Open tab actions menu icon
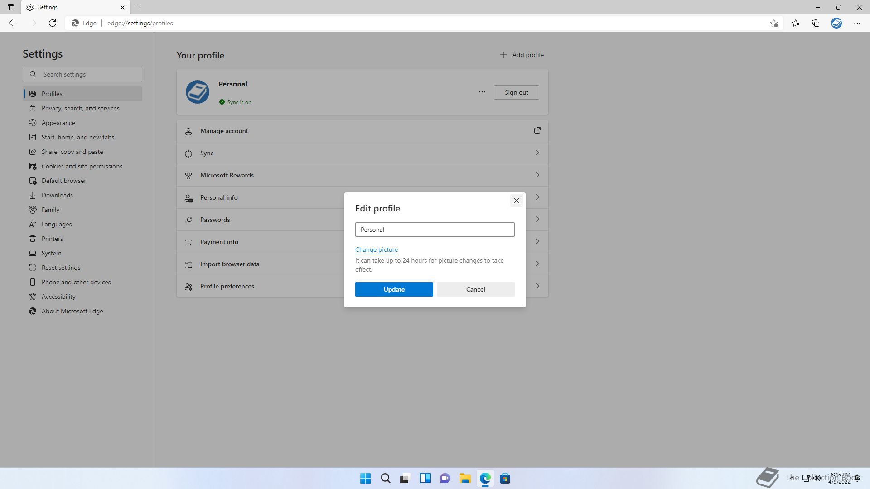870x489 pixels. pos(11,7)
